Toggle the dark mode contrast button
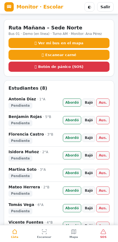This screenshot has height=242, width=118. [x=89, y=7]
